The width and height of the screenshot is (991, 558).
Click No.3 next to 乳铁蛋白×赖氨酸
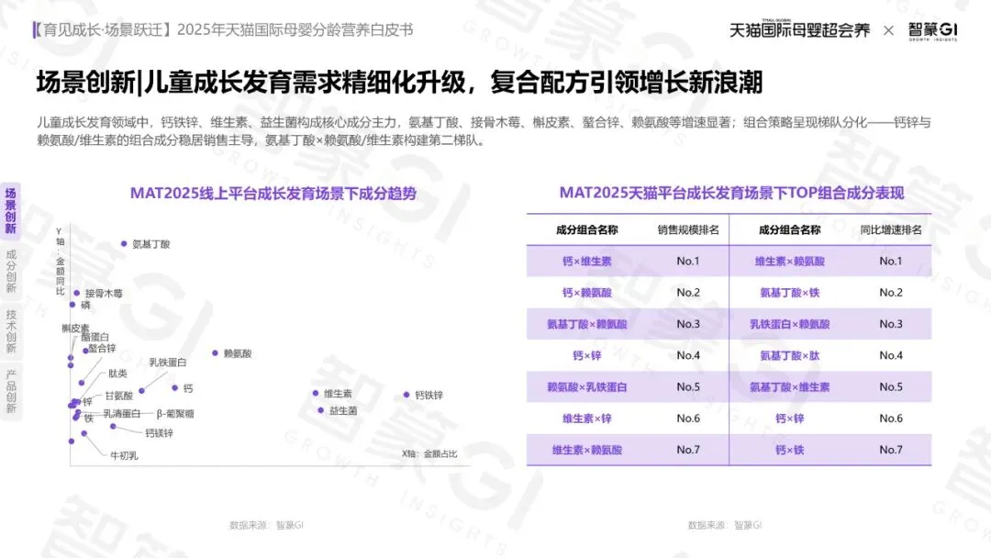click(890, 324)
